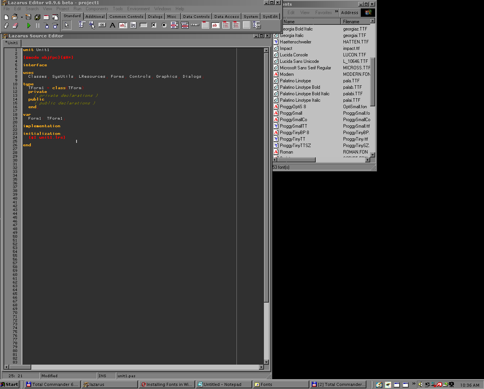Viewport: 484px width, 389px height.
Task: Switch to the Data Controls tab
Action: pyautogui.click(x=196, y=16)
